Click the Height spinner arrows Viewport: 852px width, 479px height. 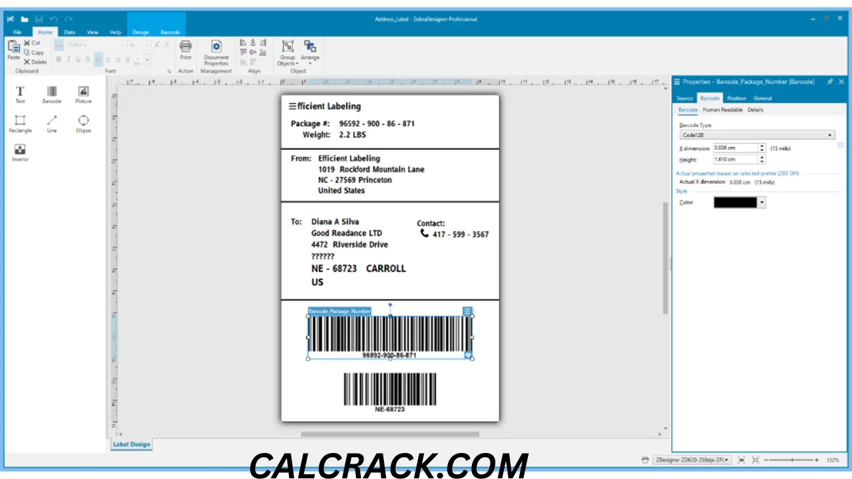(x=762, y=160)
